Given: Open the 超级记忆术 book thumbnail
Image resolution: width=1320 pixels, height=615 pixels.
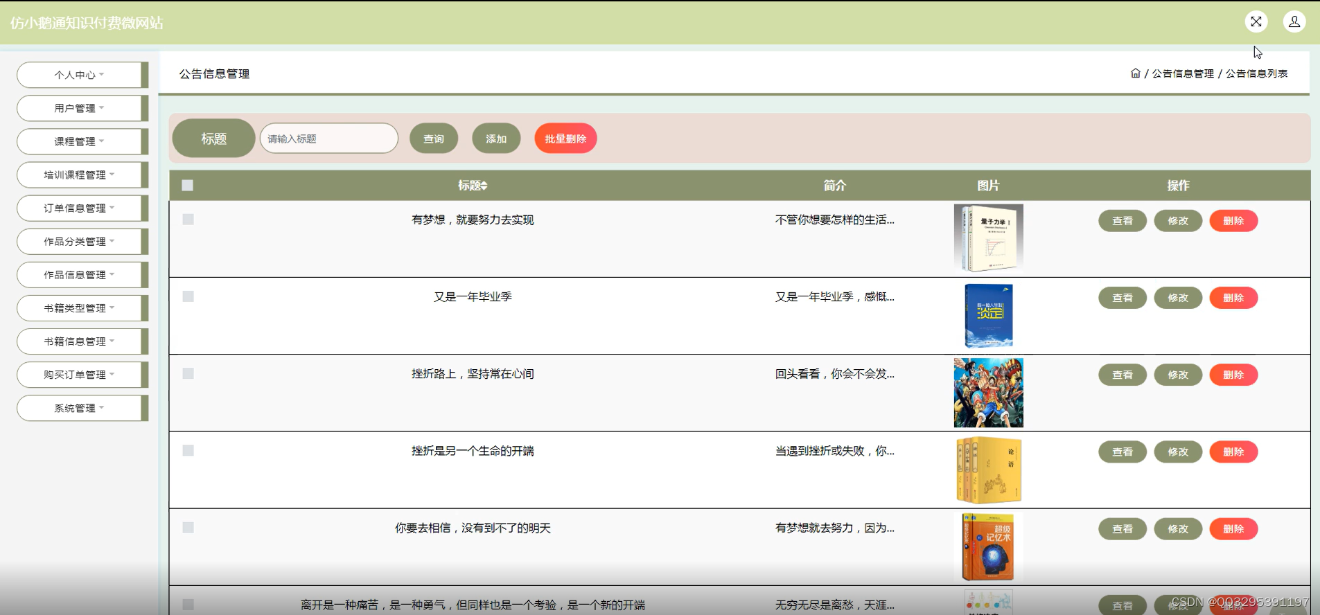Looking at the screenshot, I should (988, 546).
